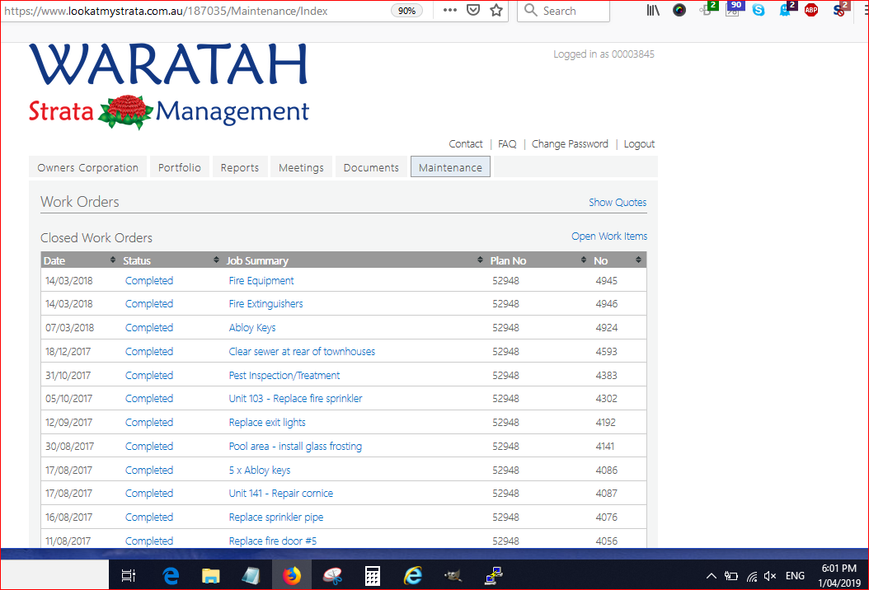Screen dimensions: 869x590
Task: Open the PuTTY icon on taskbar
Action: pos(493,576)
